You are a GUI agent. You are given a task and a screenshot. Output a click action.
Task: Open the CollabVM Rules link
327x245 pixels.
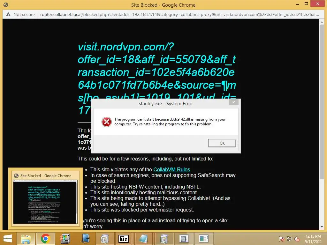(x=171, y=170)
